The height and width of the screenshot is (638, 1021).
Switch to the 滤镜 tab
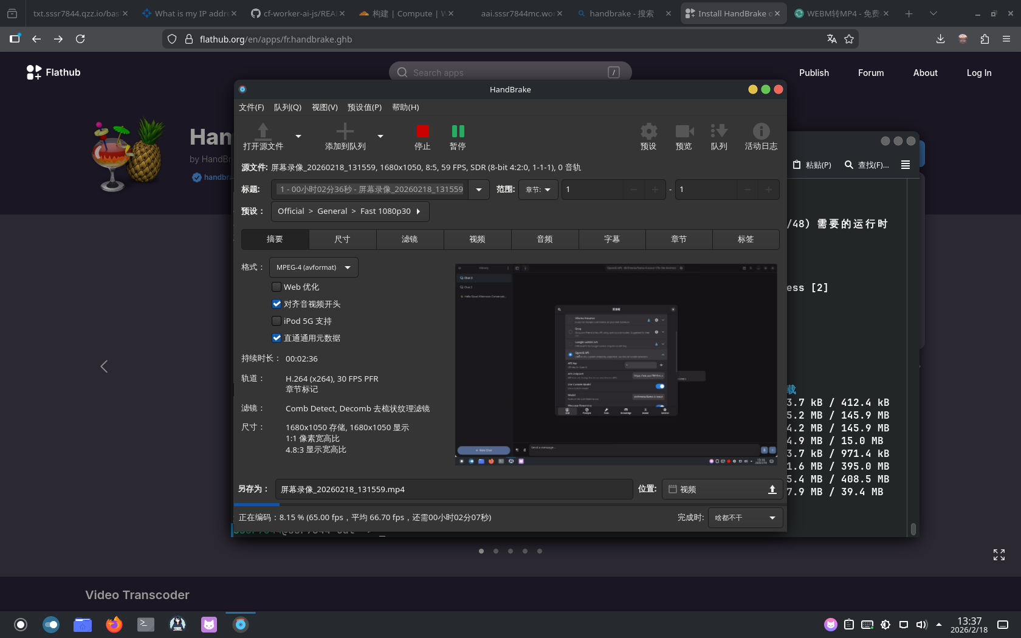coord(410,239)
